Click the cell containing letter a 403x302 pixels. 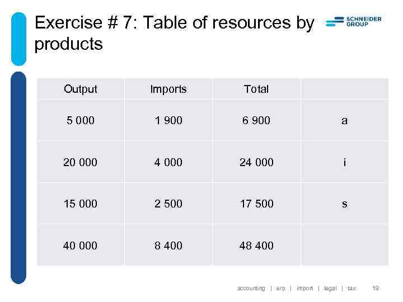[344, 120]
